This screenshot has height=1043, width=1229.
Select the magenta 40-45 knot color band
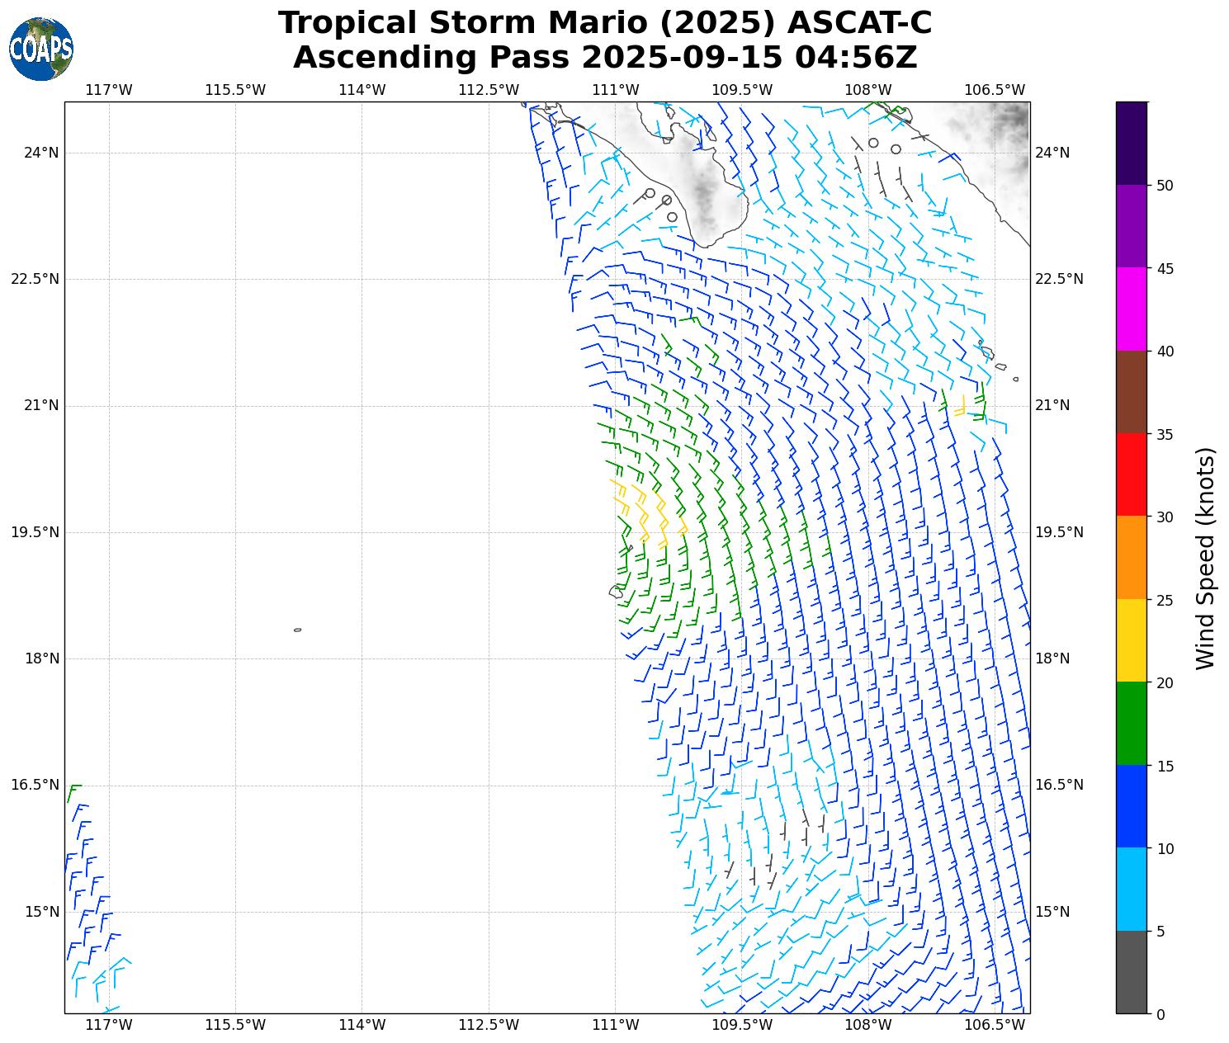click(1131, 309)
